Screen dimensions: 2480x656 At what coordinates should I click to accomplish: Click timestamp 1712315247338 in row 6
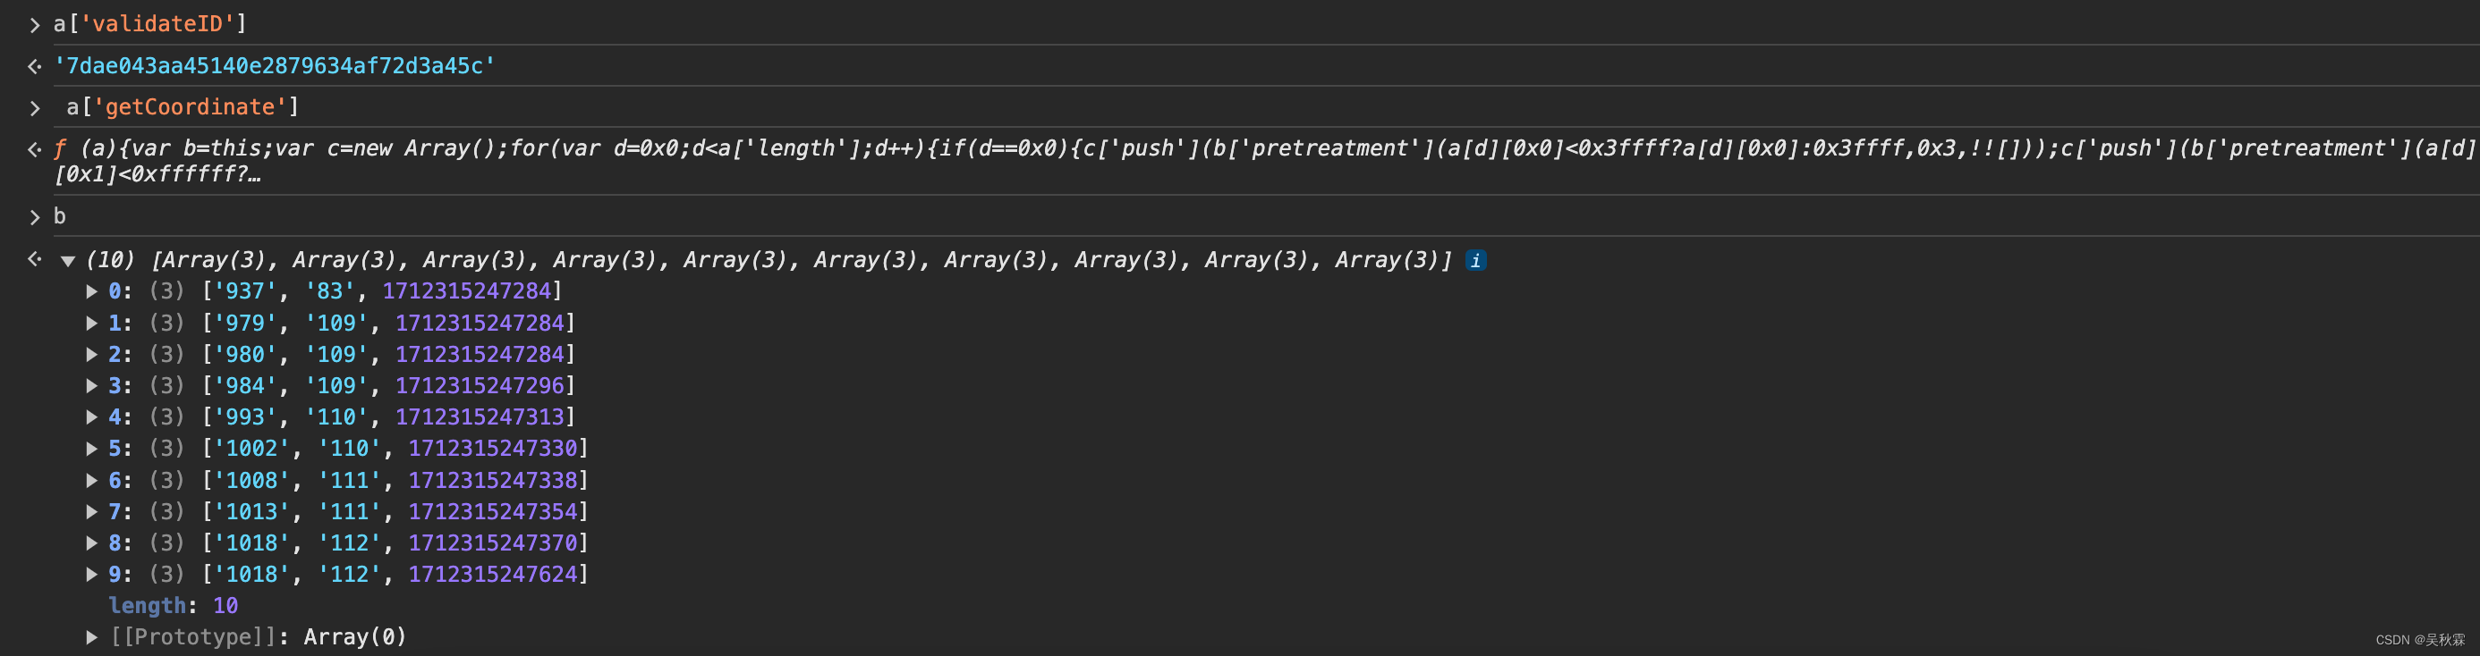coord(493,480)
